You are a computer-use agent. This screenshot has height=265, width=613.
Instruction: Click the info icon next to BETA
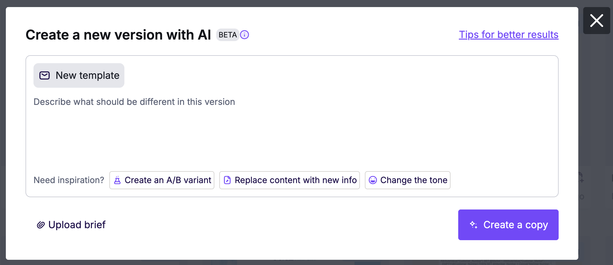pyautogui.click(x=244, y=35)
